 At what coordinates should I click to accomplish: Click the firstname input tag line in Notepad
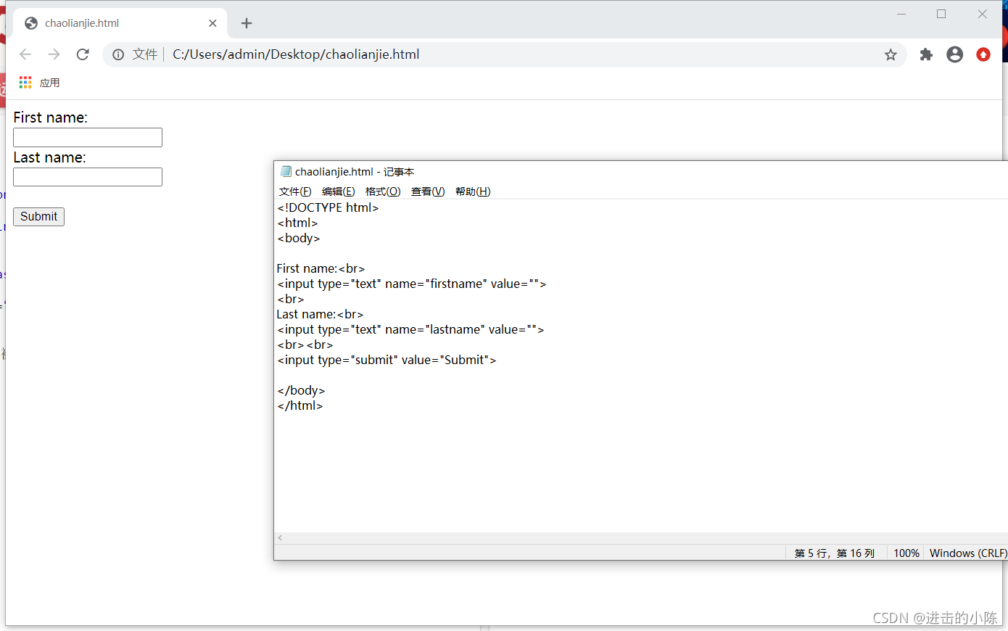click(x=411, y=284)
